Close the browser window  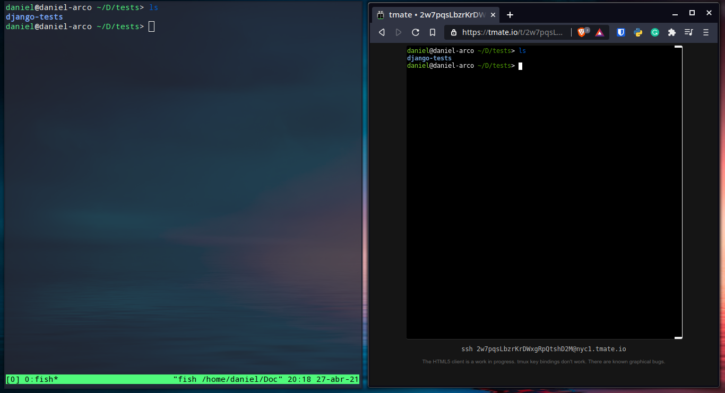coord(709,13)
